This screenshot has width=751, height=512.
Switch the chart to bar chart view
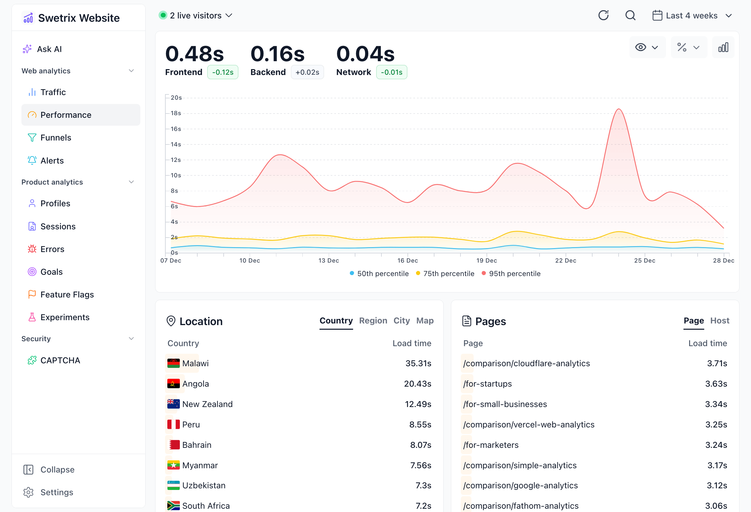pyautogui.click(x=723, y=47)
